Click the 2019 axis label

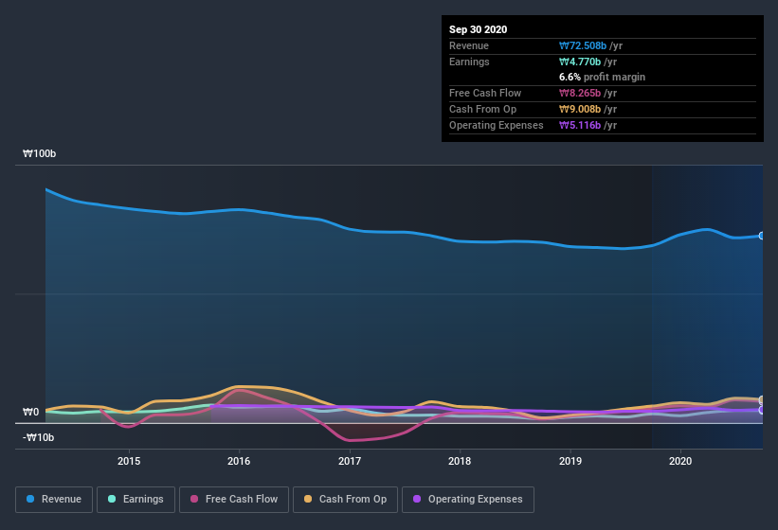tap(570, 461)
